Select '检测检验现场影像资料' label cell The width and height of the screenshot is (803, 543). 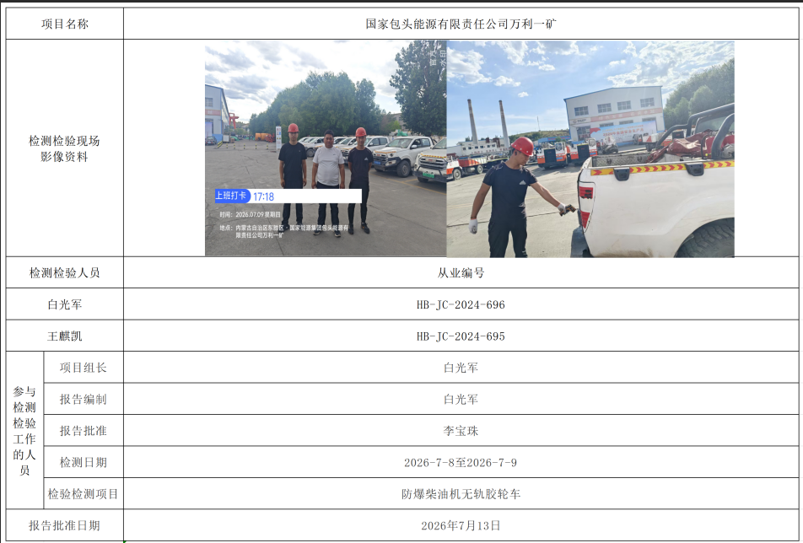pos(64,148)
